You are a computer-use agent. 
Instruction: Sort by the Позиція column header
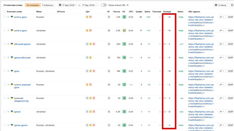(x=167, y=12)
